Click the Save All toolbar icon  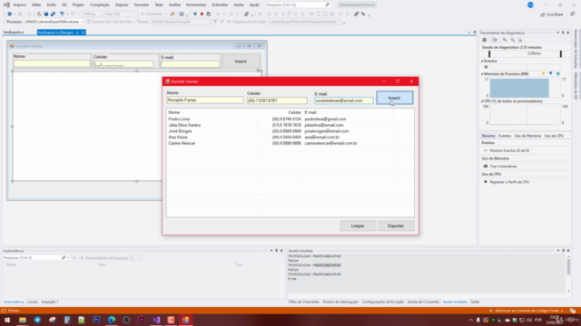(53, 14)
